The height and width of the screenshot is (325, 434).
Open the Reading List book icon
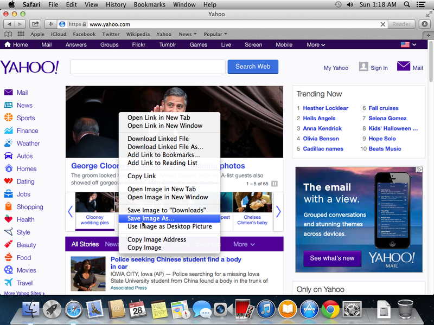[8, 34]
